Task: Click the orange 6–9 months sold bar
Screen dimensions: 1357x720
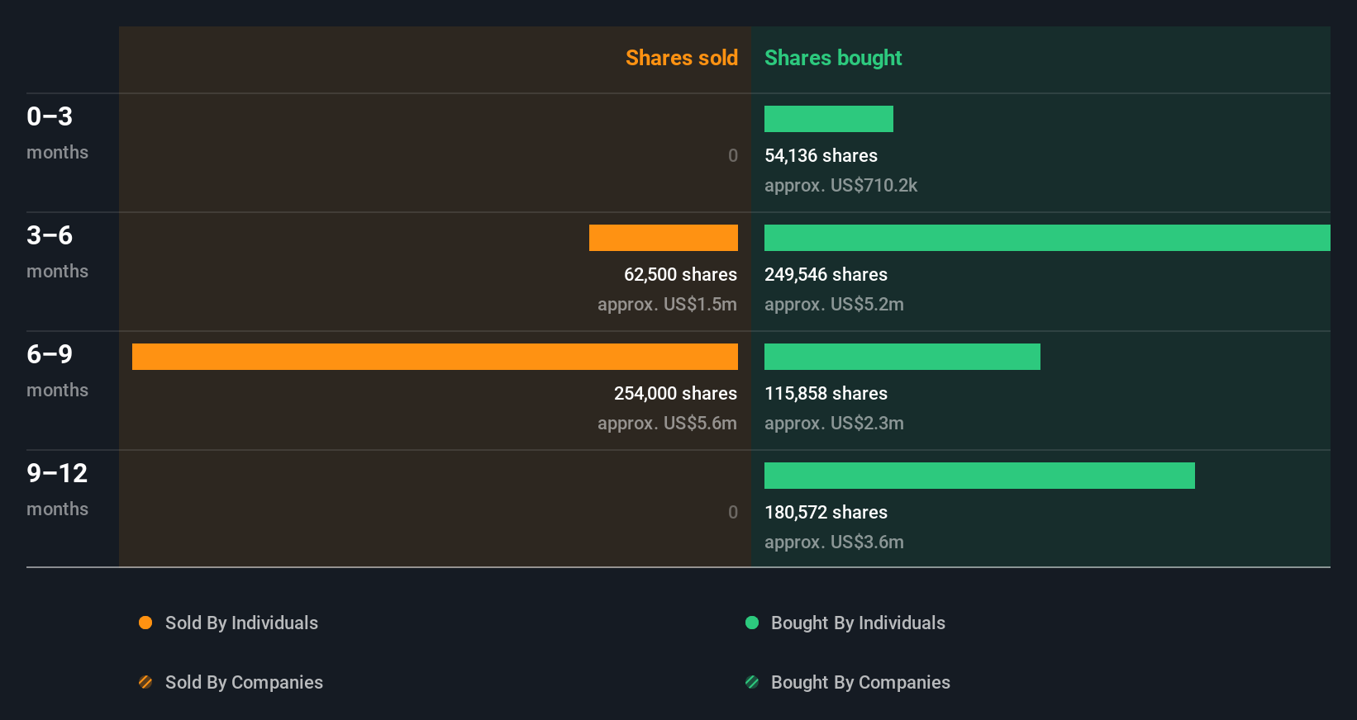Action: pos(435,357)
